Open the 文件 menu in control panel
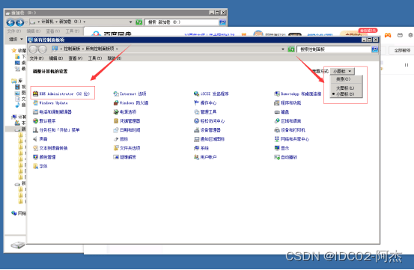 tap(36, 58)
